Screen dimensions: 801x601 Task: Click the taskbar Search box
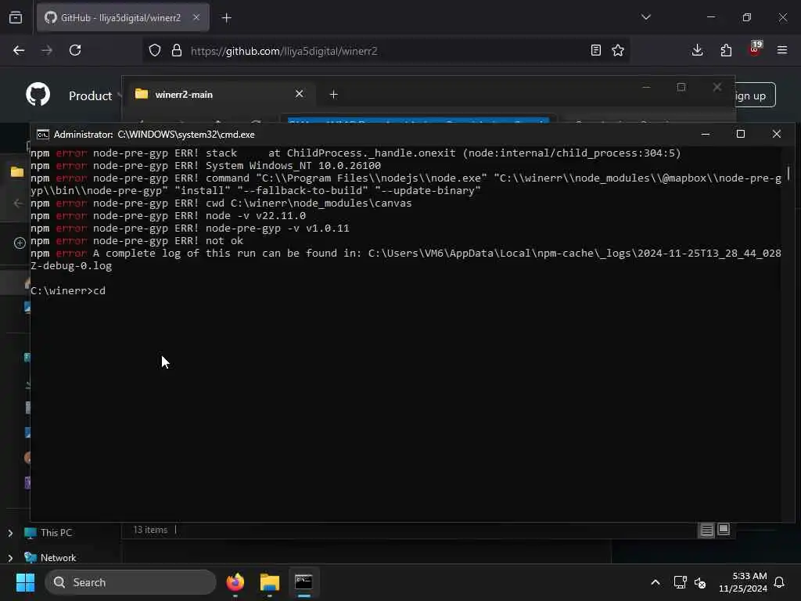click(131, 582)
